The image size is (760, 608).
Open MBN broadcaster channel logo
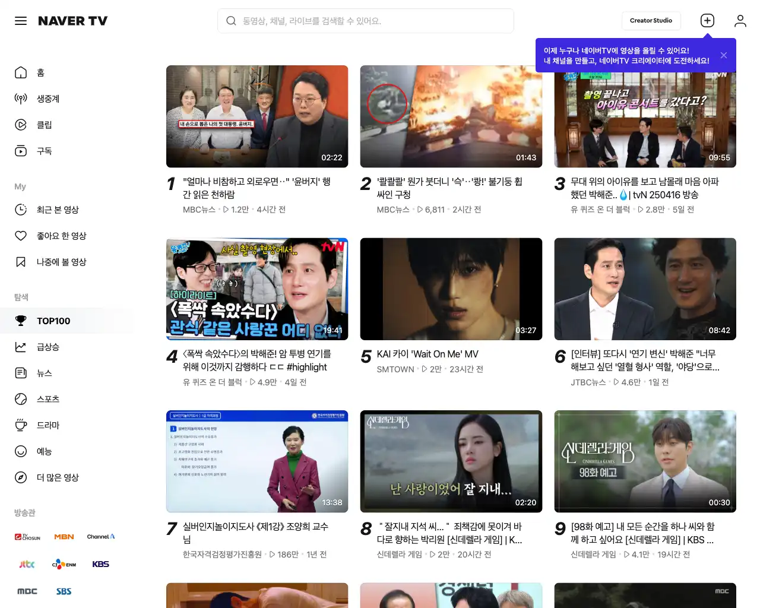[64, 537]
